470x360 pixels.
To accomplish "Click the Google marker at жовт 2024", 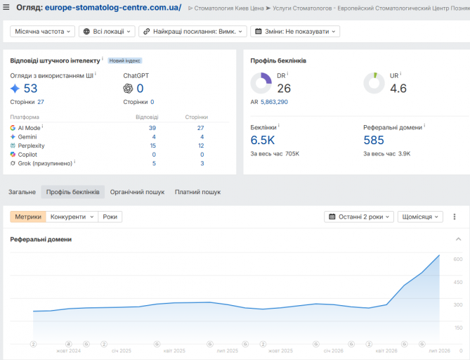I will [86, 344].
